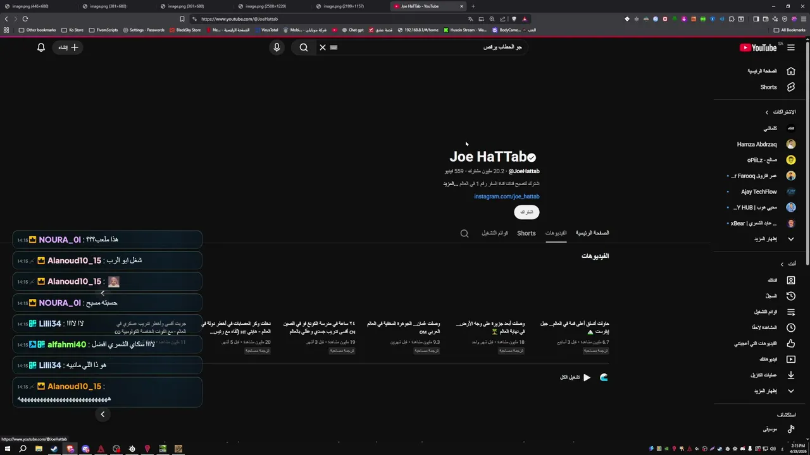Select the الفيديوهات channel tab
Screen dimensions: 810x455
point(556,233)
